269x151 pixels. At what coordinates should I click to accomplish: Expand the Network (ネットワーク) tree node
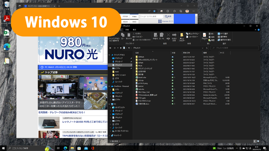109,136
